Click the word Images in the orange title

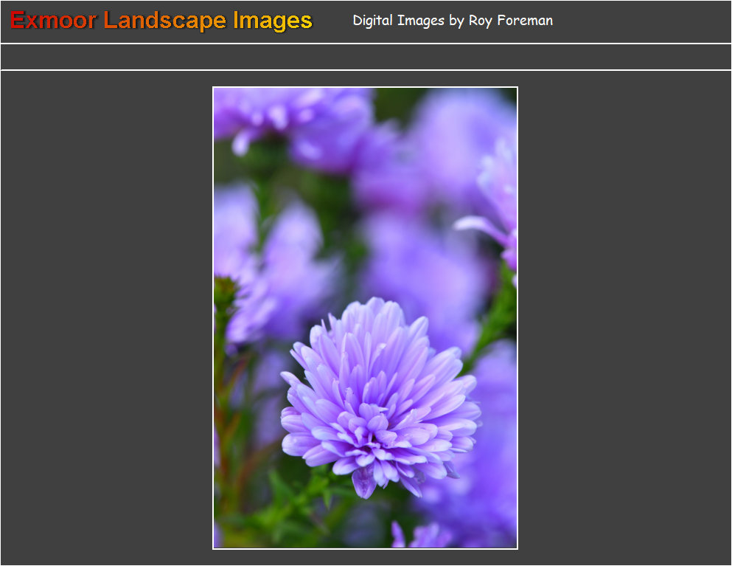(x=272, y=21)
